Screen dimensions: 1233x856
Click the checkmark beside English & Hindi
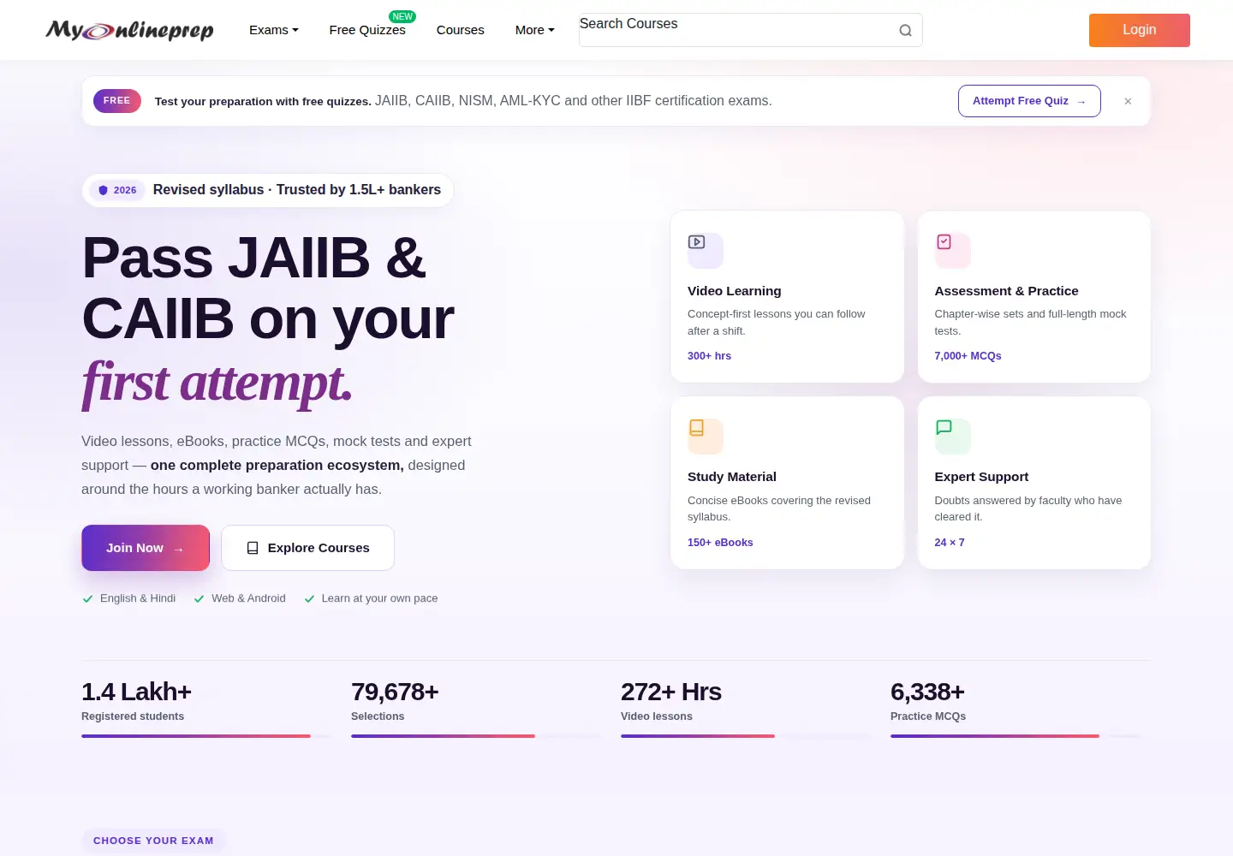87,598
